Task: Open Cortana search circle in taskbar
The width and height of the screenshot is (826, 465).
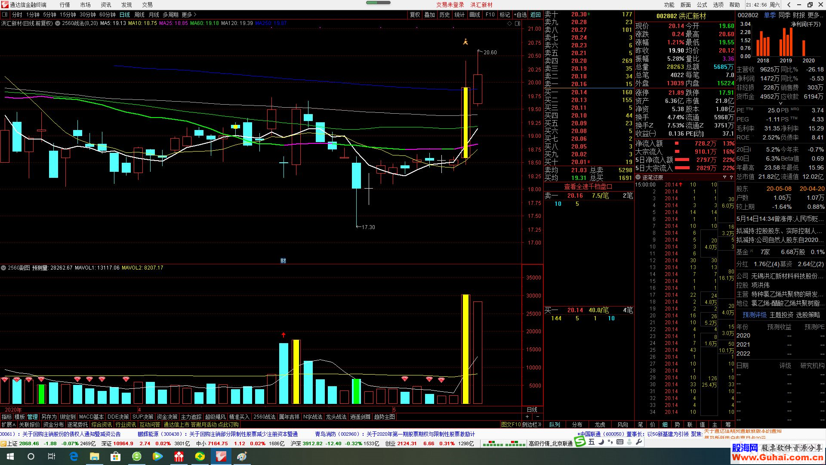Action: click(x=31, y=456)
